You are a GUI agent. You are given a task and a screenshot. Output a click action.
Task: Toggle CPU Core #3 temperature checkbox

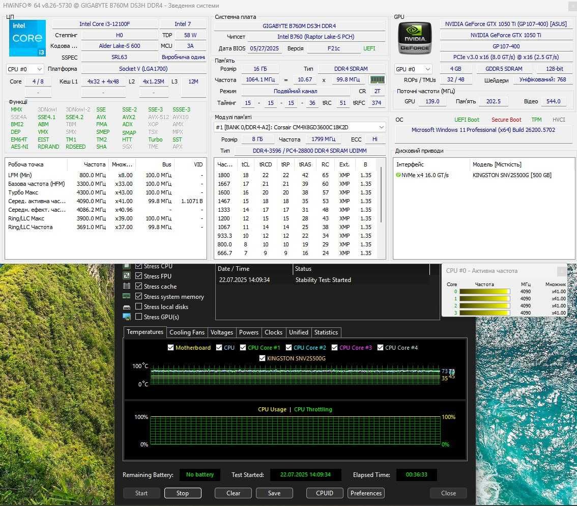pos(334,348)
